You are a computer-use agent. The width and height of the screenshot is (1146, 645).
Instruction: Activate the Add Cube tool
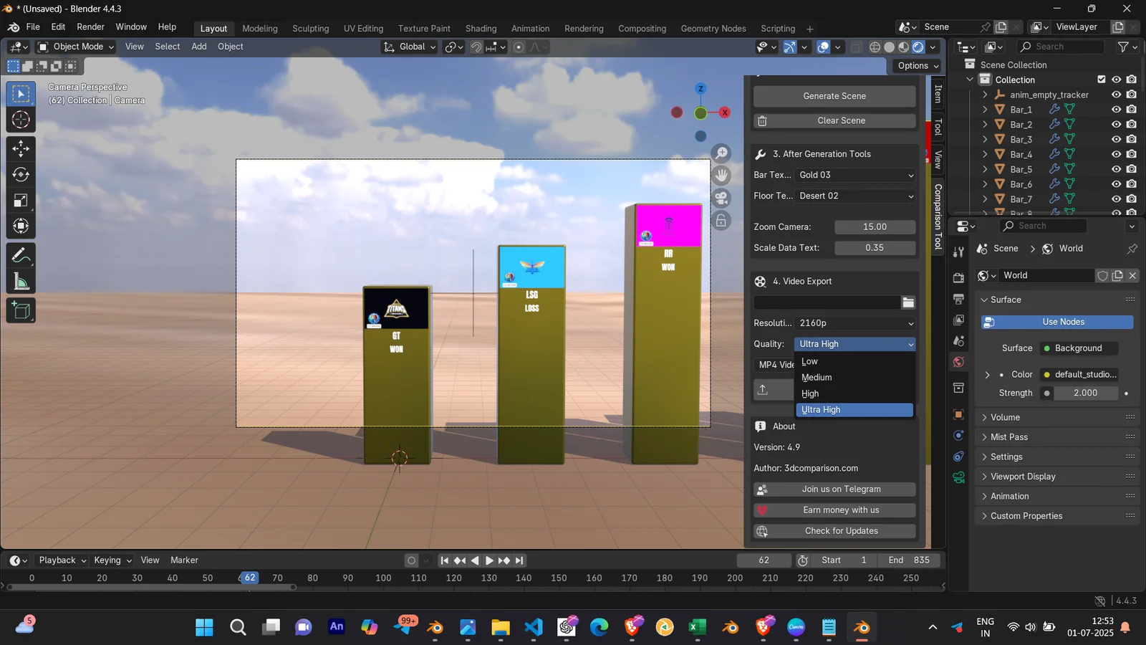tap(20, 310)
